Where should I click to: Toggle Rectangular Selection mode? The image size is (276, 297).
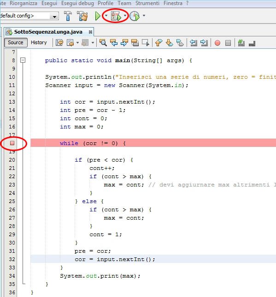(x=146, y=43)
